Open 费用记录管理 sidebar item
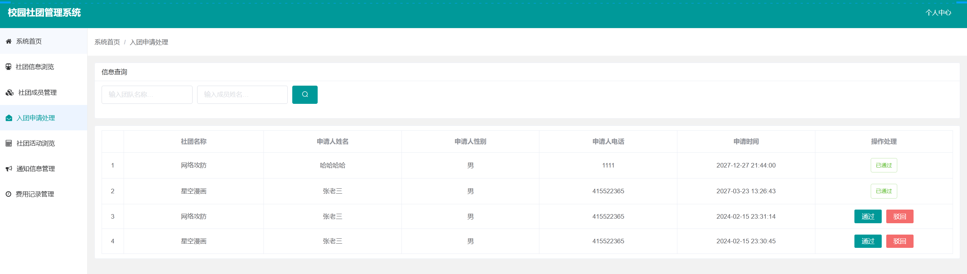This screenshot has width=967, height=274. (x=44, y=194)
